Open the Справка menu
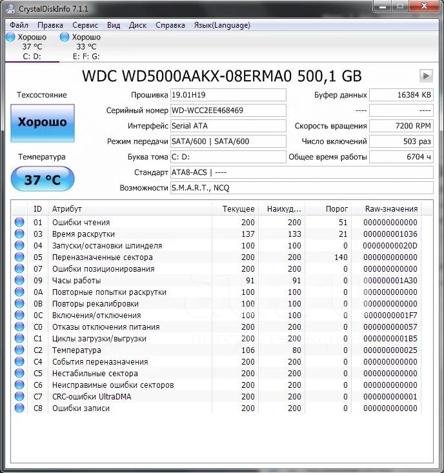 coord(170,25)
